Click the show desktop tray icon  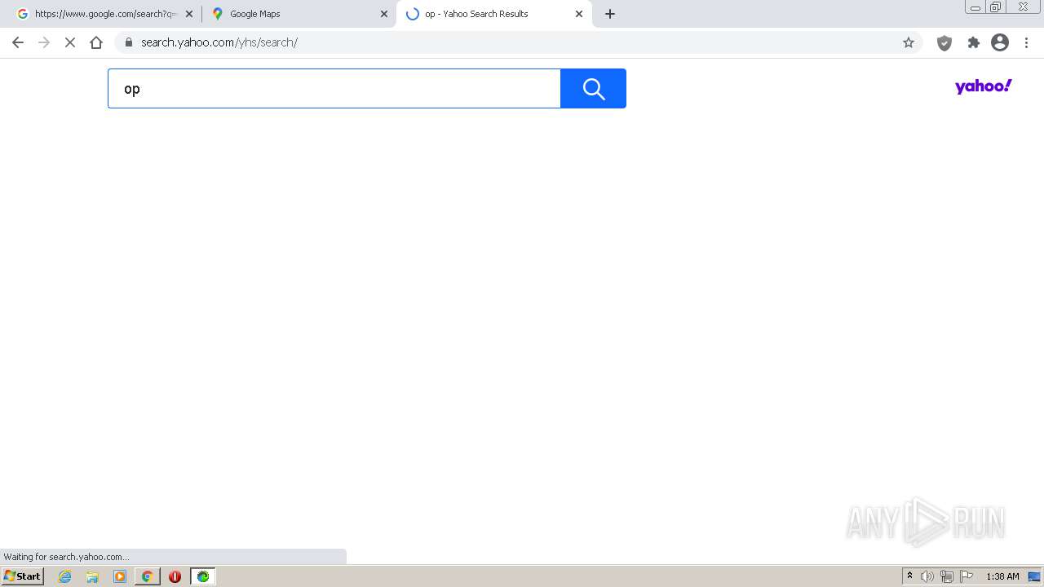pos(1034,576)
